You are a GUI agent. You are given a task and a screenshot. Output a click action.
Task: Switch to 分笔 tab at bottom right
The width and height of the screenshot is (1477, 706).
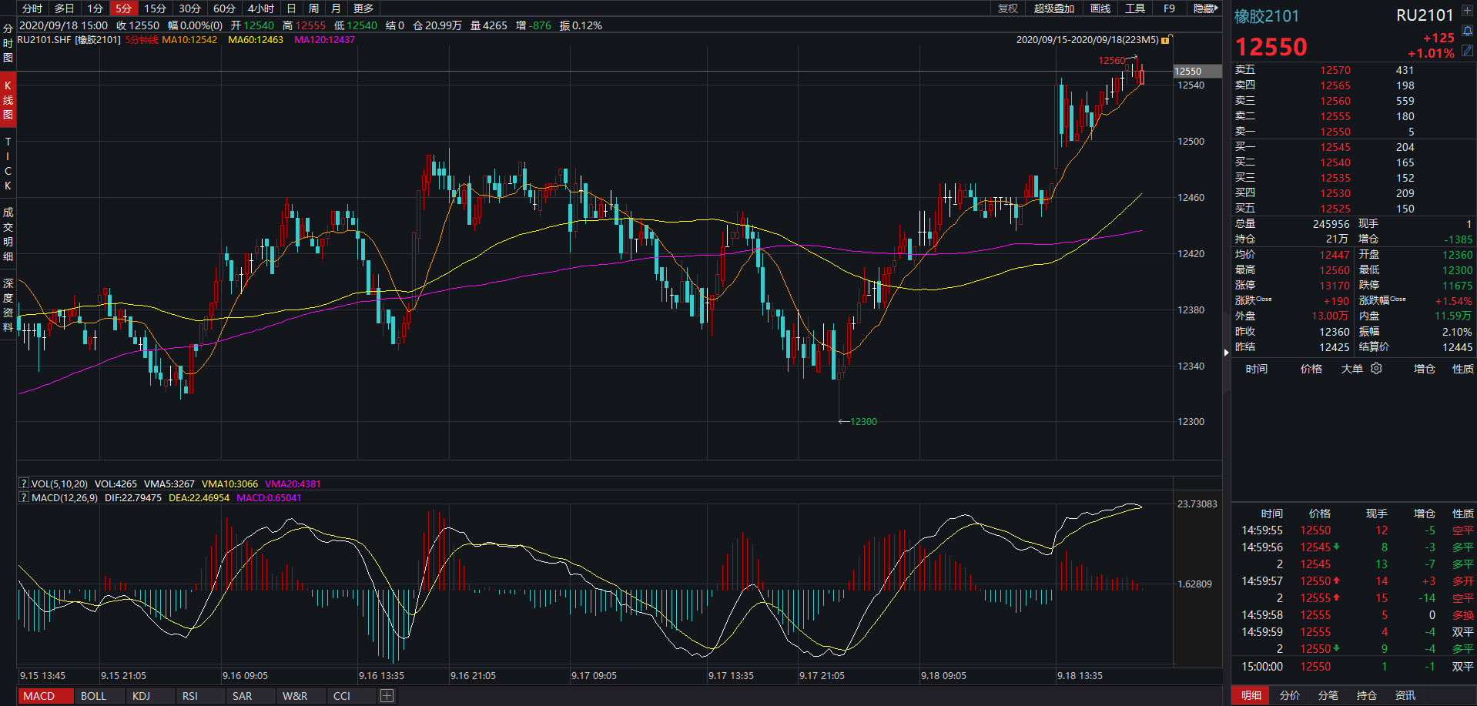pos(1328,695)
